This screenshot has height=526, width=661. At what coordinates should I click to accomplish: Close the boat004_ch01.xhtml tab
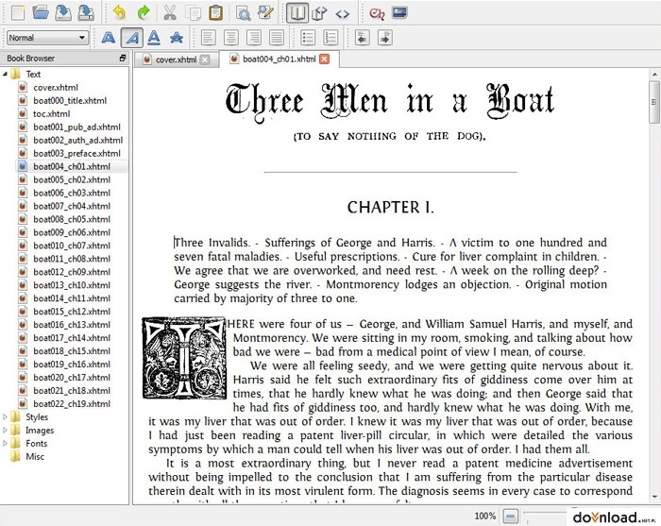point(324,59)
